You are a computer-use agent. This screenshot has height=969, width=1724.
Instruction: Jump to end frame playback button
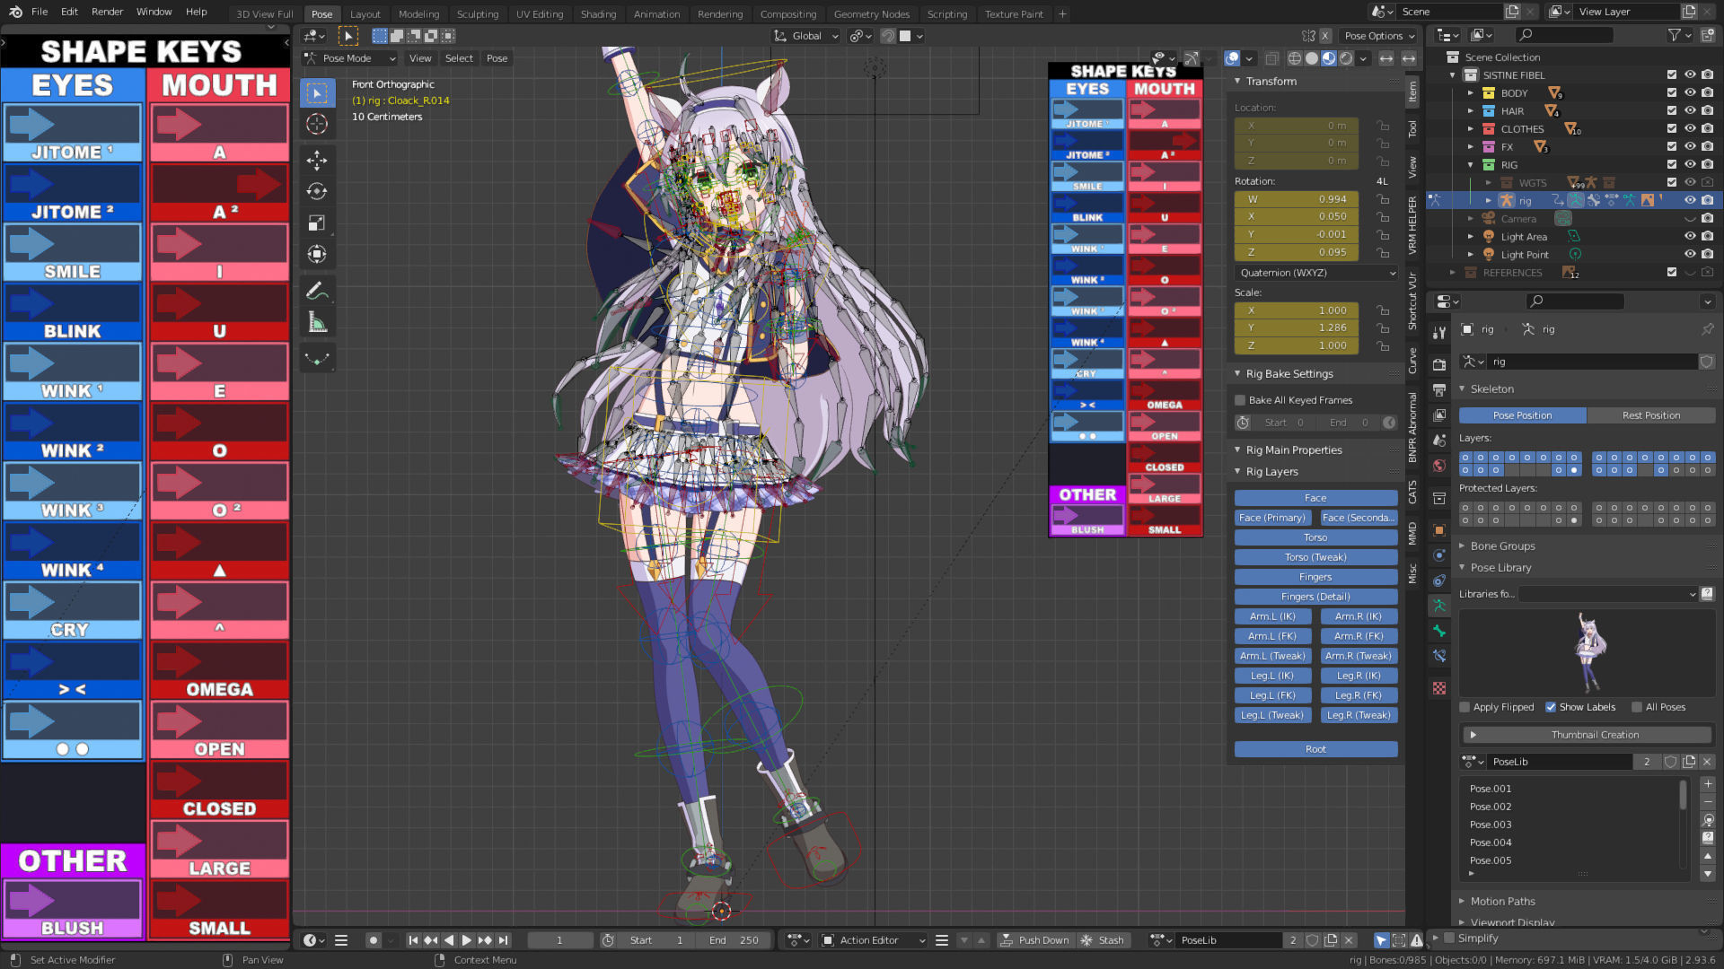click(504, 940)
